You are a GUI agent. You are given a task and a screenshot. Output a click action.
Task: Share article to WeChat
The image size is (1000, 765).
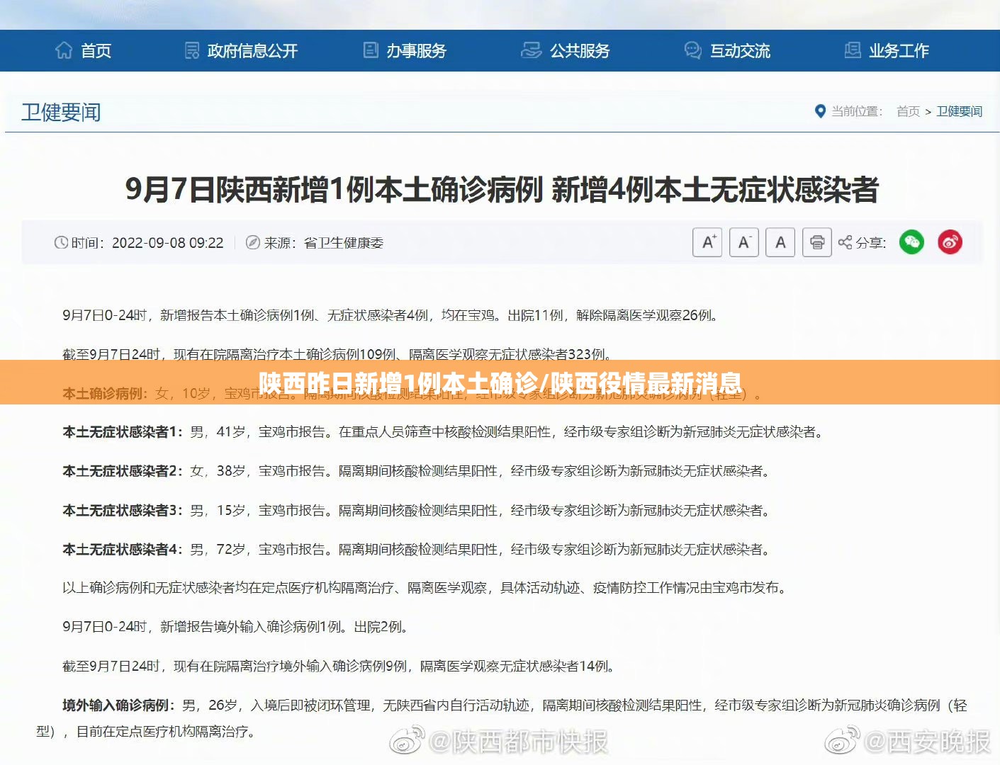(911, 242)
